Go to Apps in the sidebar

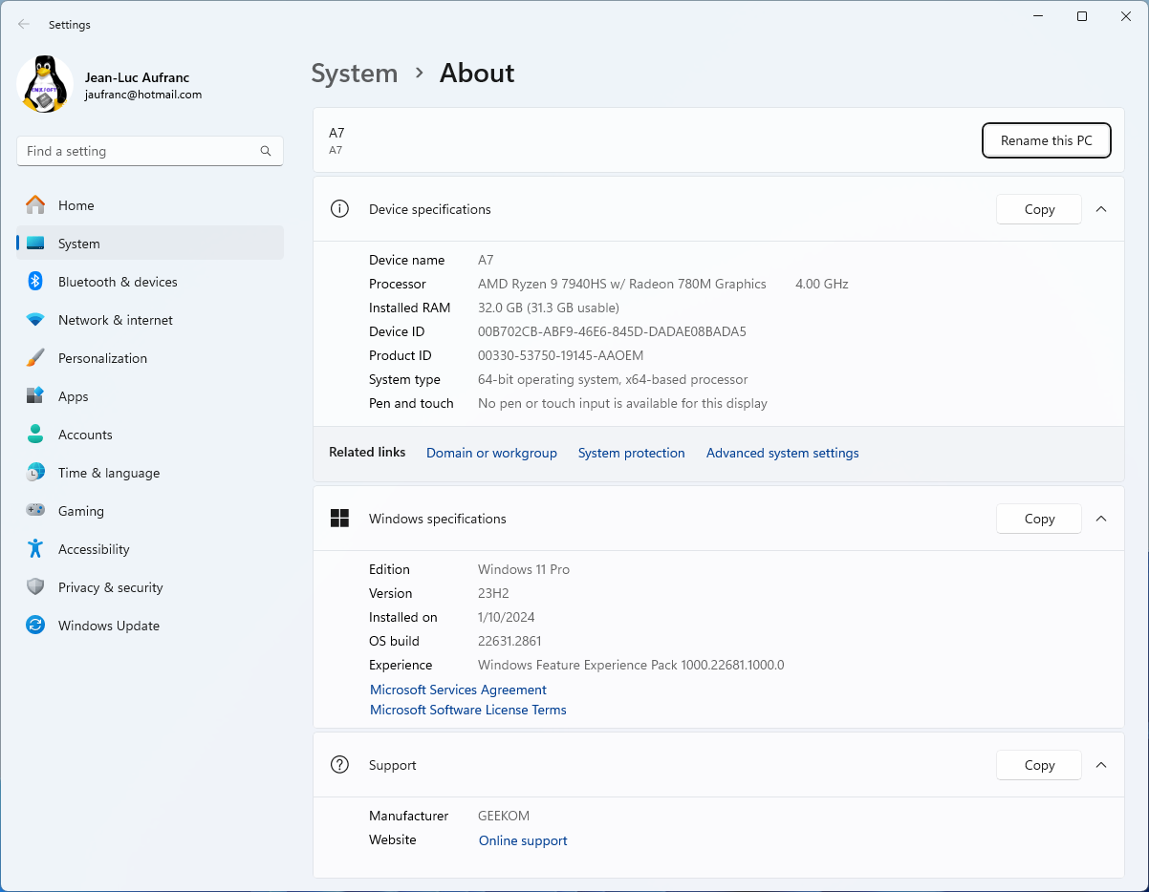pos(73,396)
